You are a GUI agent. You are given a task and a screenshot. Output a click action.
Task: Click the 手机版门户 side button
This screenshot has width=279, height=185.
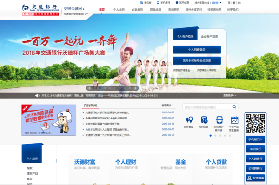255,139
